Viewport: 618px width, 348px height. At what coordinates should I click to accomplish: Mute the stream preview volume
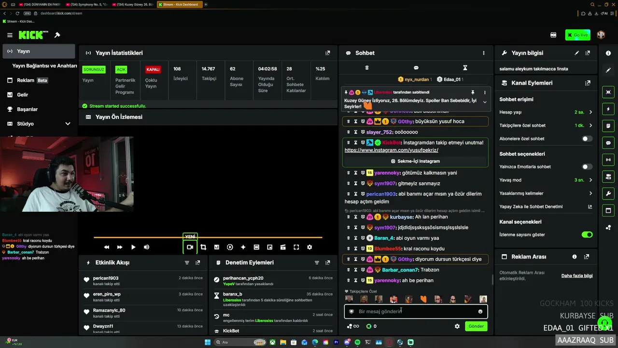(x=146, y=247)
